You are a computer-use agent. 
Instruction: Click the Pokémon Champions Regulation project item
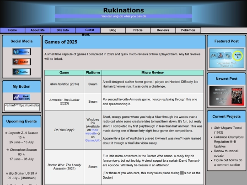click(229, 142)
